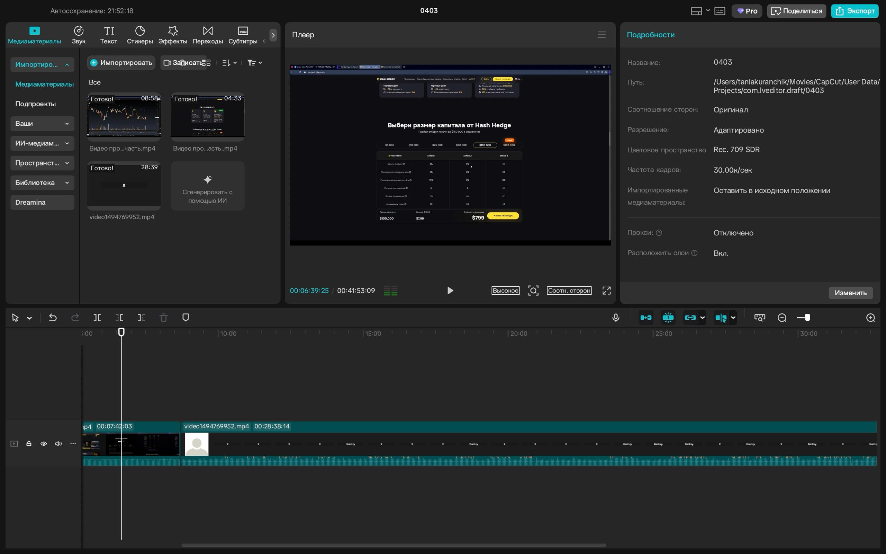
Task: Switch to the Эффекты tab
Action: coord(172,35)
